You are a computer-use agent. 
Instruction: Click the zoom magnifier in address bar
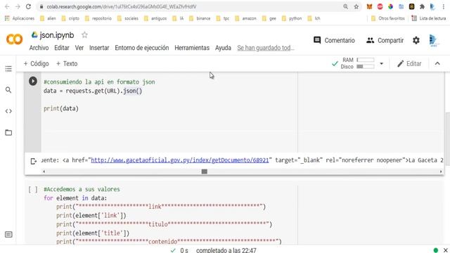click(x=345, y=6)
